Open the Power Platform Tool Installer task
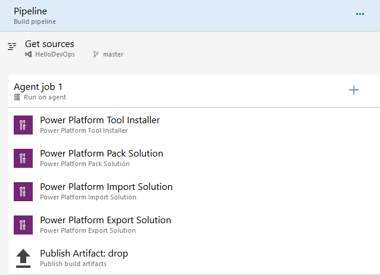 pyautogui.click(x=99, y=120)
